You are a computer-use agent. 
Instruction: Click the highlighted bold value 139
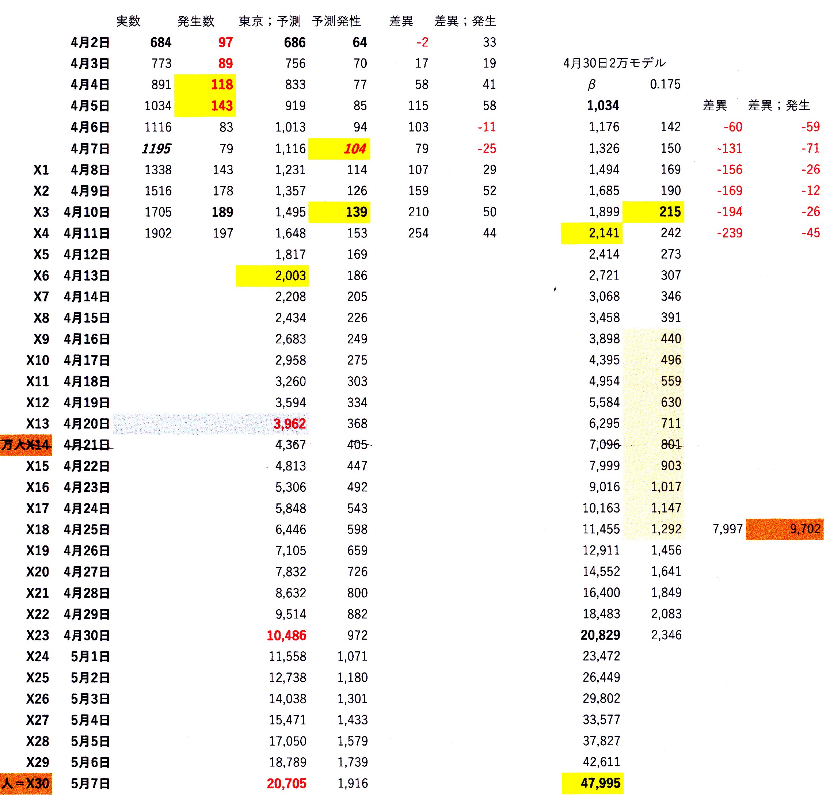pyautogui.click(x=339, y=212)
